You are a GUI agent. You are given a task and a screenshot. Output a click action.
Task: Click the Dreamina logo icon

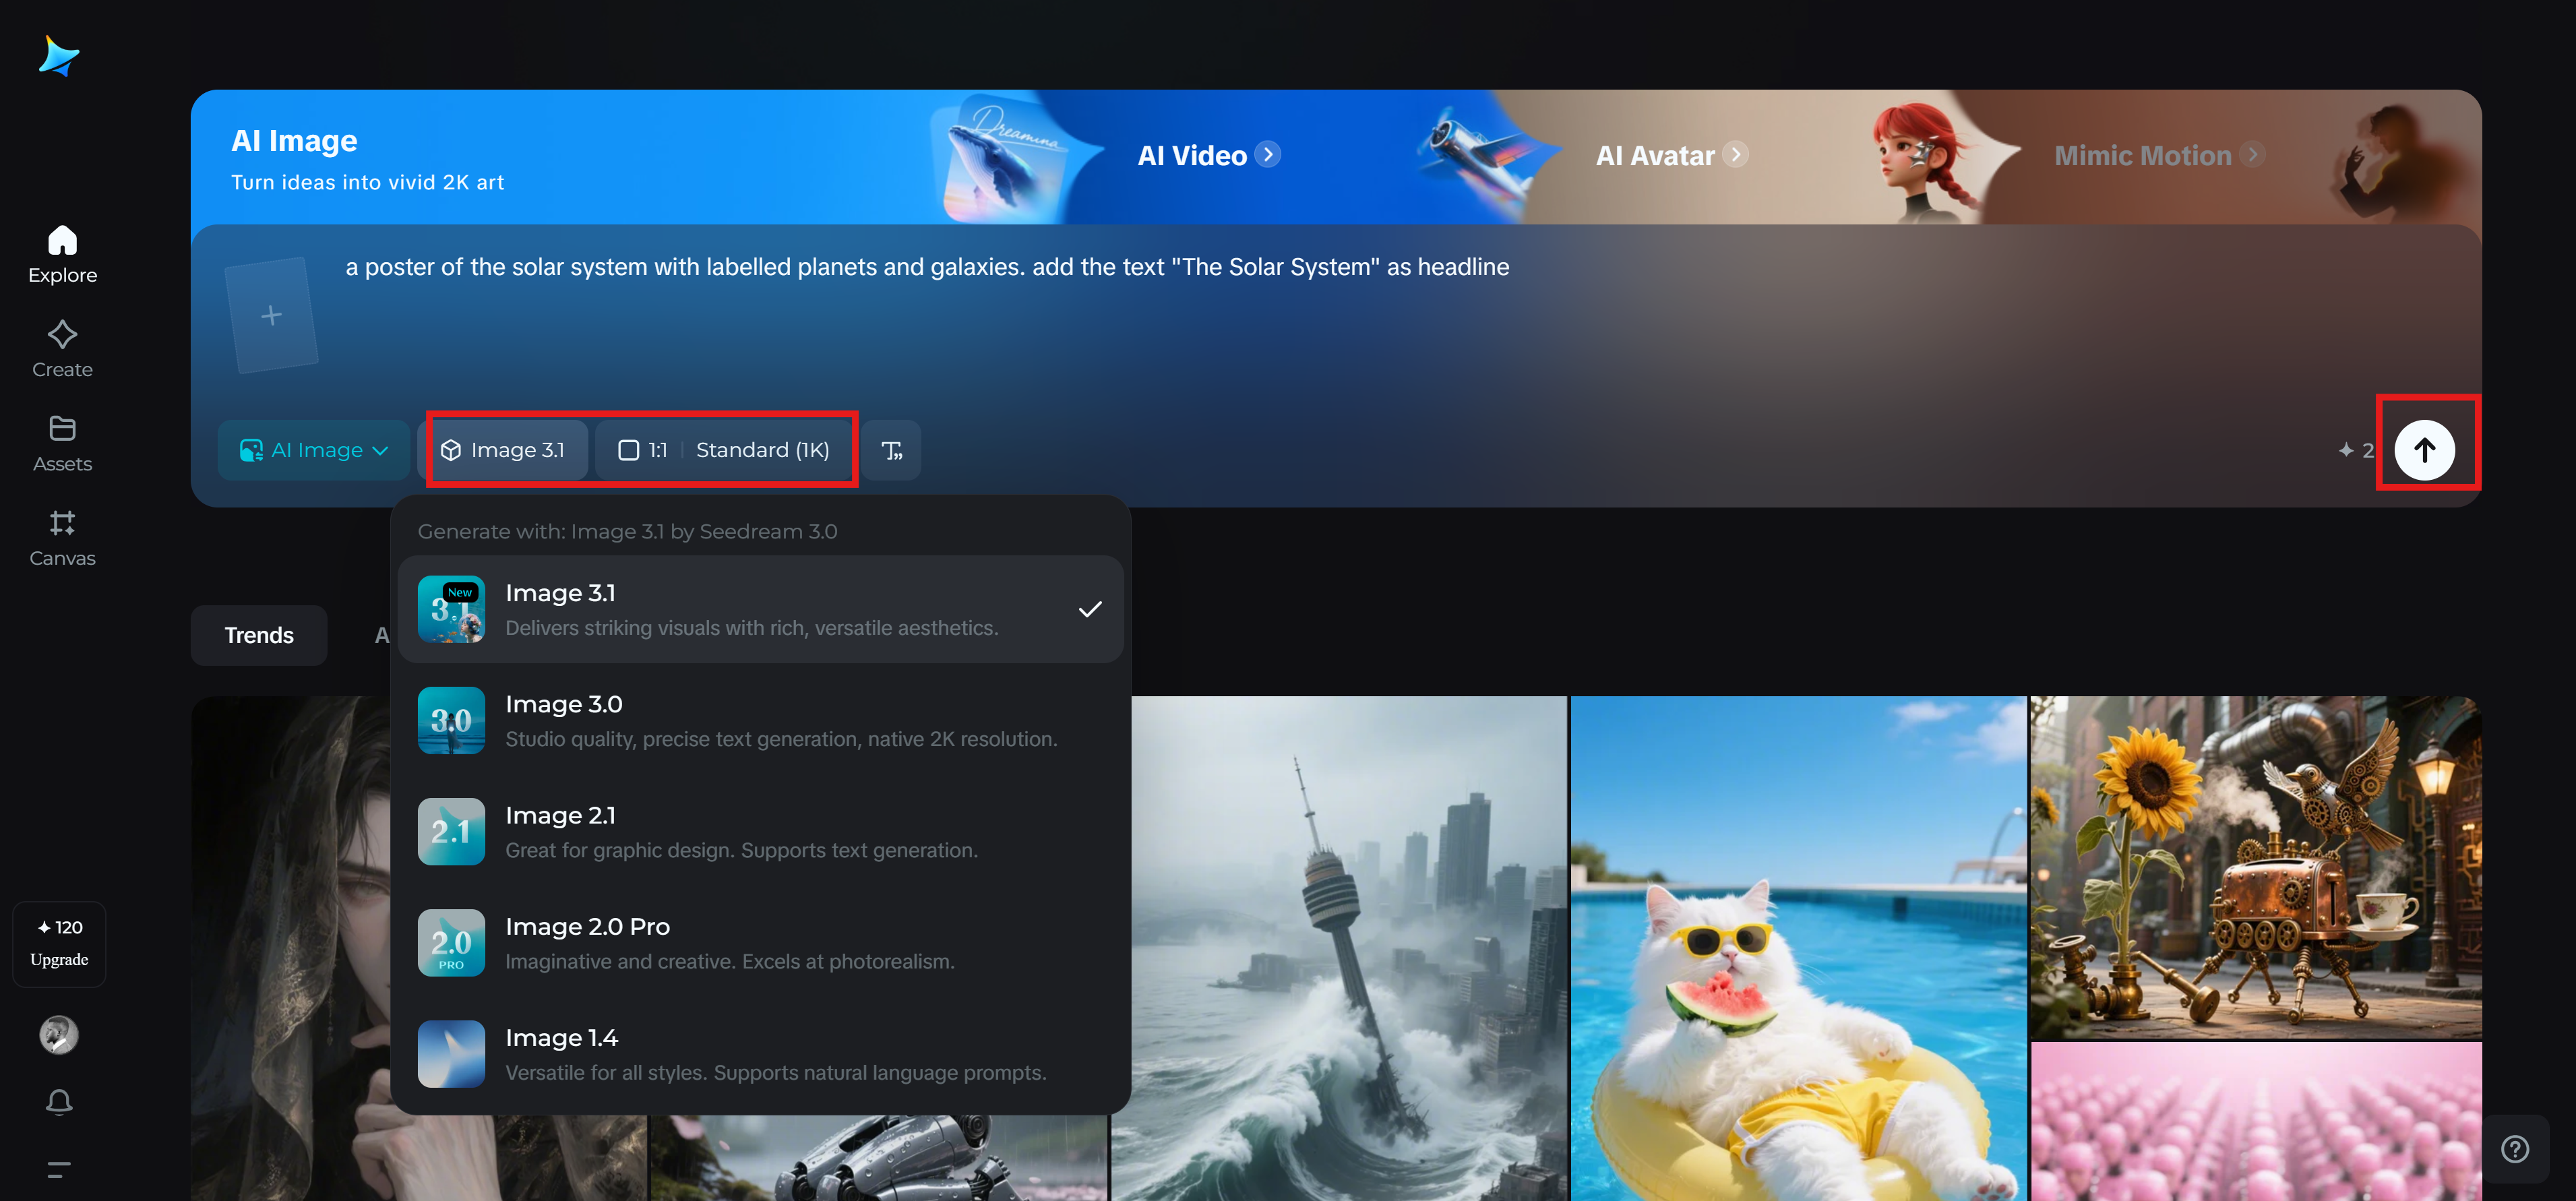(x=58, y=56)
